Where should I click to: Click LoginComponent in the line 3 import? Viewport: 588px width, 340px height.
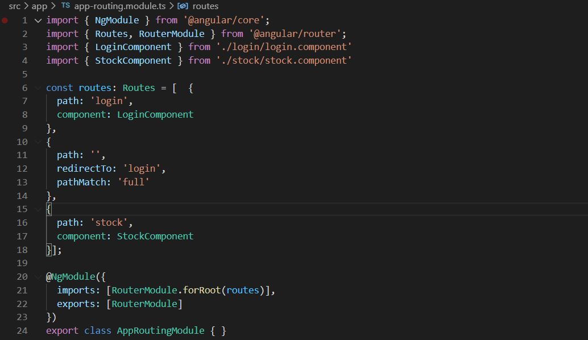pos(133,47)
